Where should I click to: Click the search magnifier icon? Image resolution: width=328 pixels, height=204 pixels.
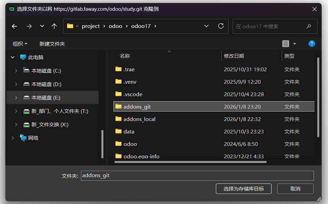[309, 26]
